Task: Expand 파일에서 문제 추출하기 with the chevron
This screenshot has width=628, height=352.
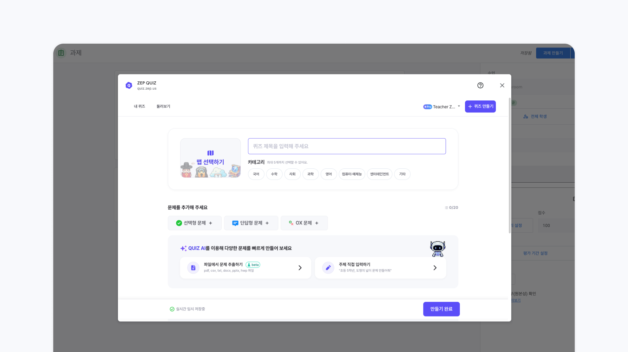Action: click(x=300, y=268)
